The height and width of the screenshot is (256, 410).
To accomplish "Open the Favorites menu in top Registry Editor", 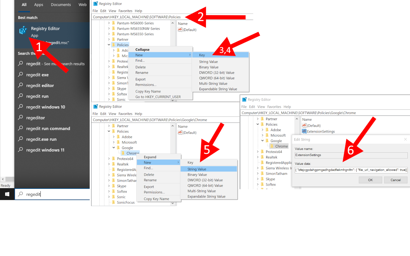I will [x=125, y=11].
